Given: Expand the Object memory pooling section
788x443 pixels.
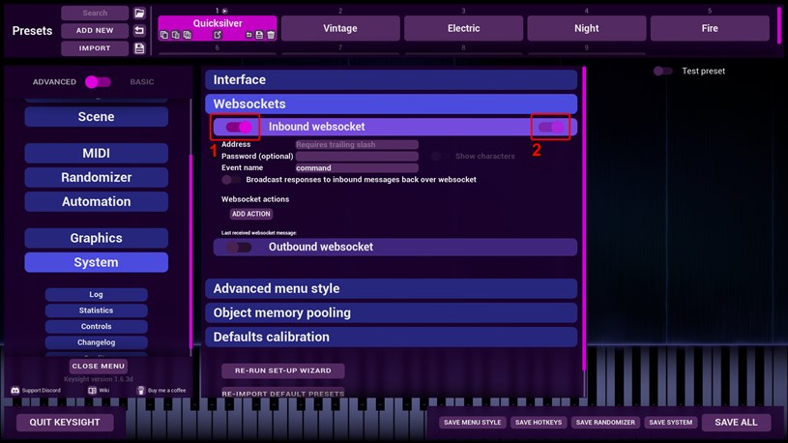Looking at the screenshot, I should click(391, 312).
